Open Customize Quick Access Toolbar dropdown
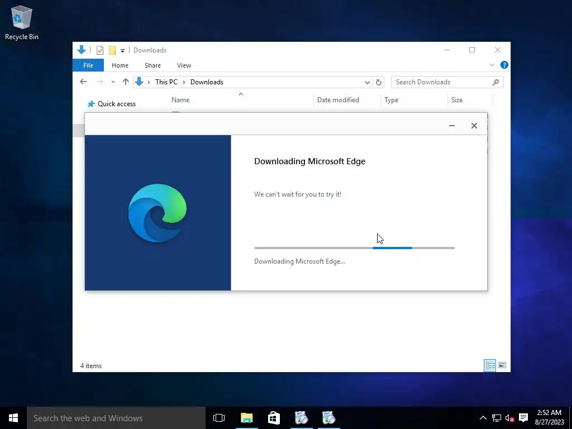 coord(122,50)
